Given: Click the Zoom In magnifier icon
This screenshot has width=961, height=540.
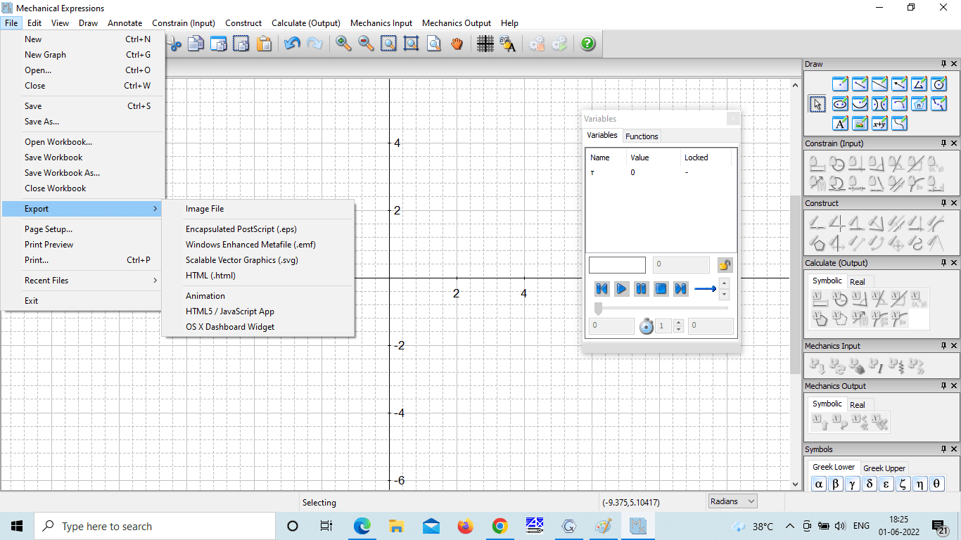Looking at the screenshot, I should (x=343, y=44).
